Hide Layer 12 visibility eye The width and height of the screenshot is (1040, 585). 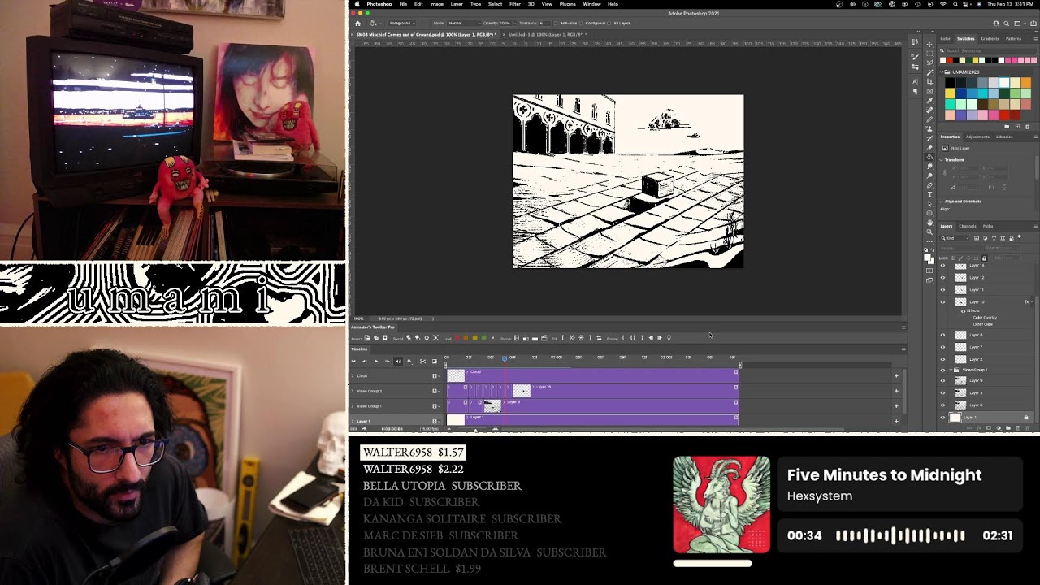[x=942, y=278]
